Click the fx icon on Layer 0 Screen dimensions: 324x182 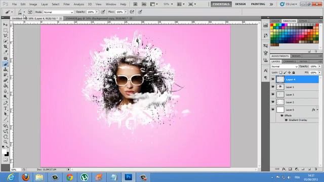(313, 110)
